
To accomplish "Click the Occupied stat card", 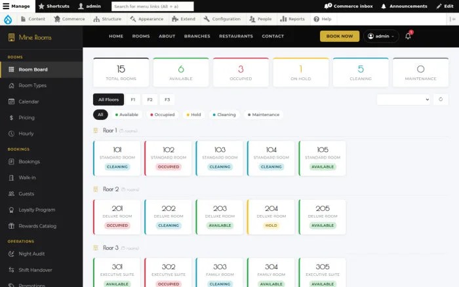I will click(x=241, y=72).
